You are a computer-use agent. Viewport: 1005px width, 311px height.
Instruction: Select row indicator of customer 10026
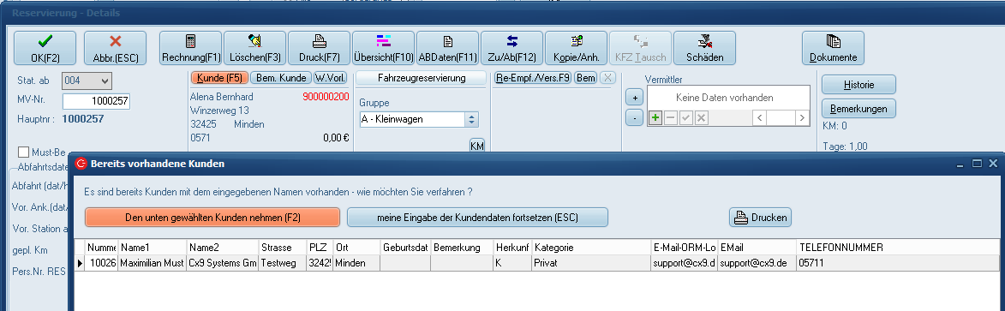coord(81,263)
